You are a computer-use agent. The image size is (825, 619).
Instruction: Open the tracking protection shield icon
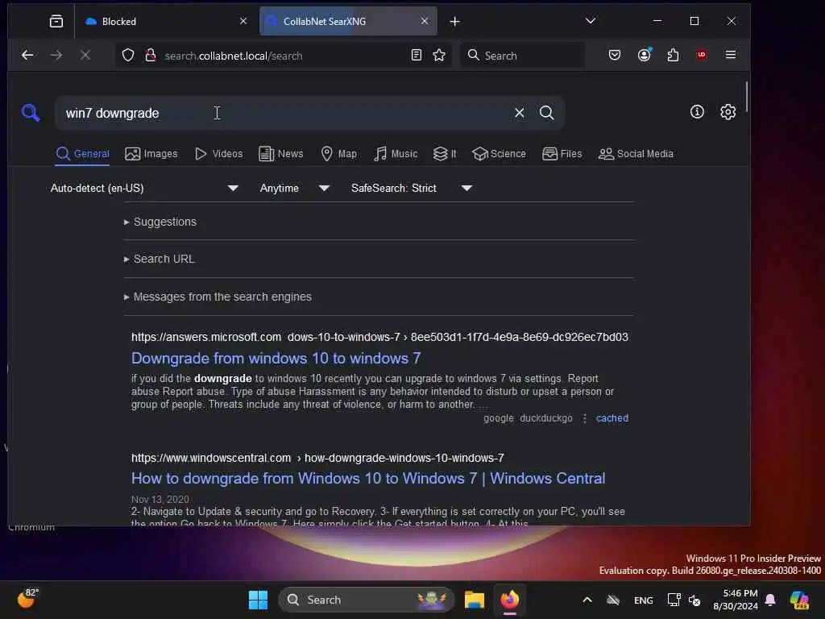(128, 56)
